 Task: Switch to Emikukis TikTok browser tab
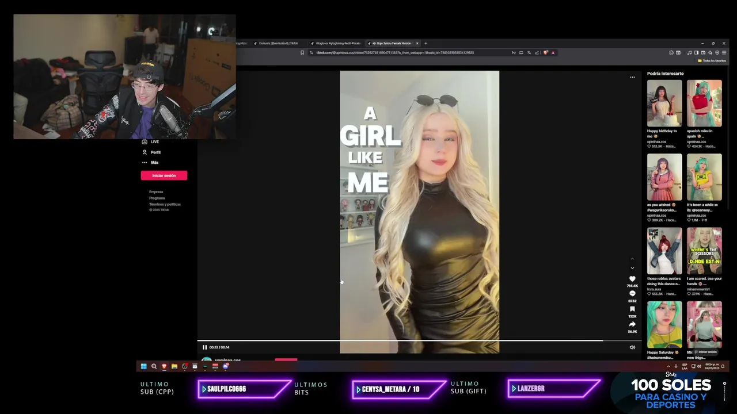[278, 43]
